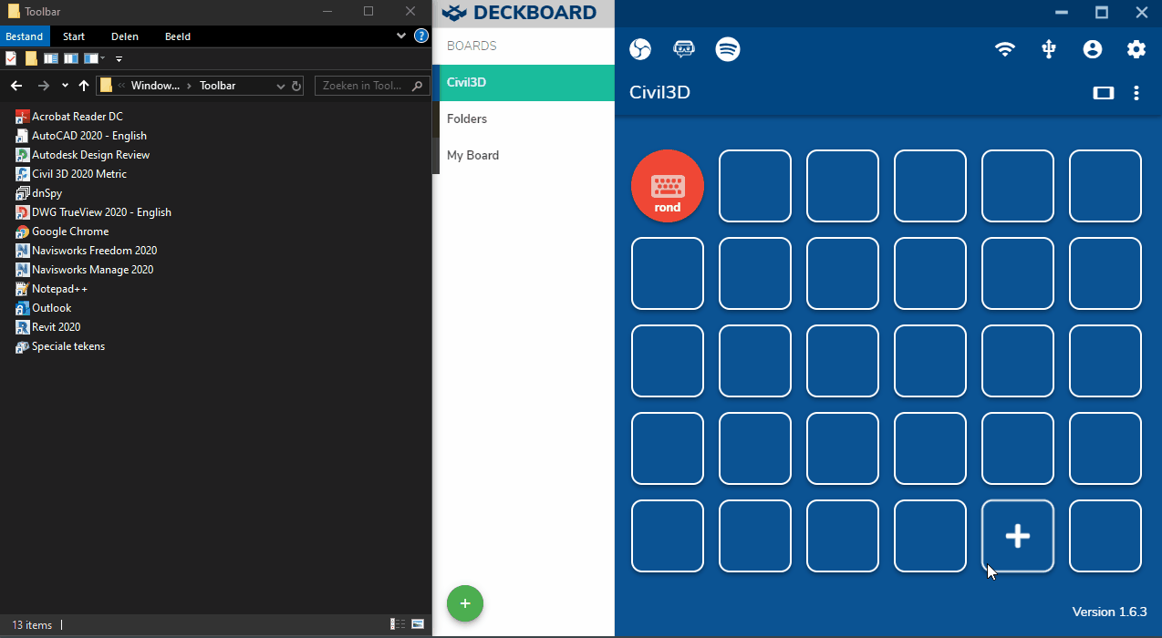Open the Bestand menu in Explorer
Screen dimensions: 1162x638
click(x=26, y=36)
